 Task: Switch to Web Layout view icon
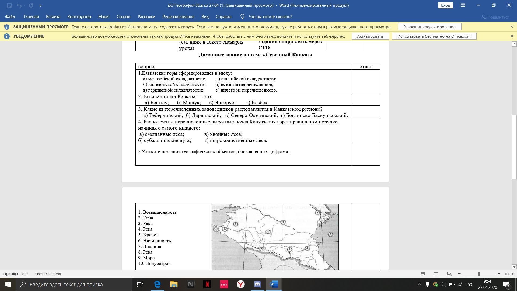pyautogui.click(x=449, y=274)
